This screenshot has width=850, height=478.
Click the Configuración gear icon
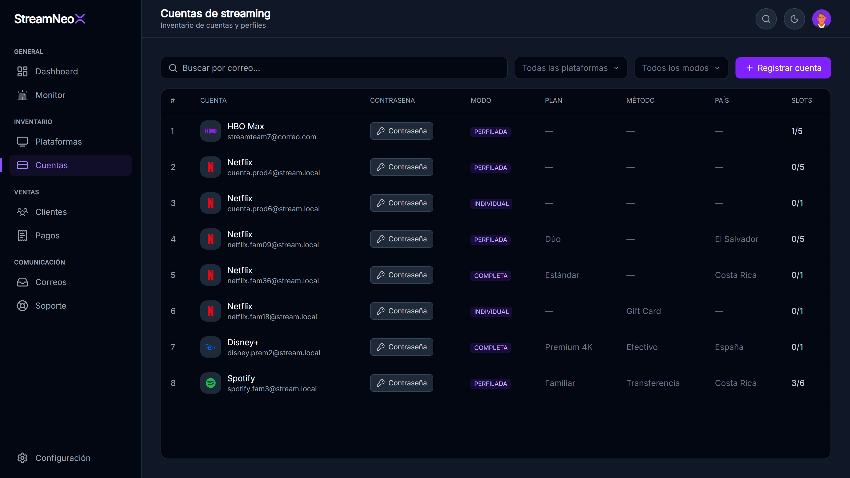22,458
